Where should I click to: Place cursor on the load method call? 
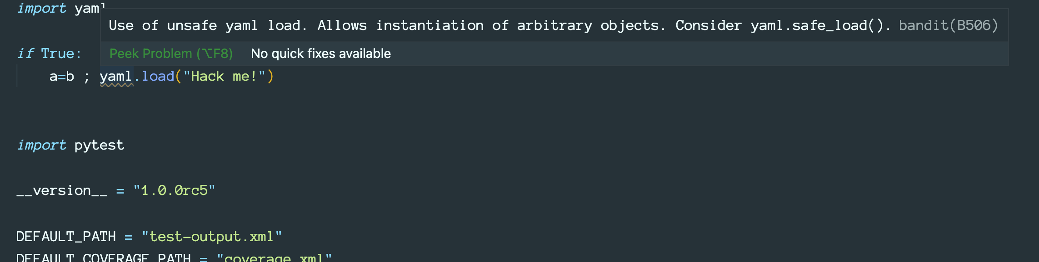pos(157,76)
